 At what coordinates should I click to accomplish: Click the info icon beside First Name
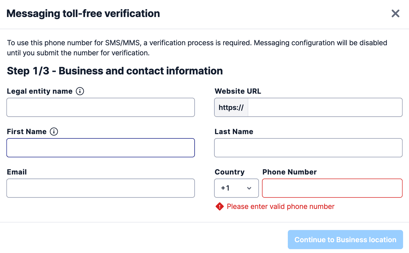point(54,132)
